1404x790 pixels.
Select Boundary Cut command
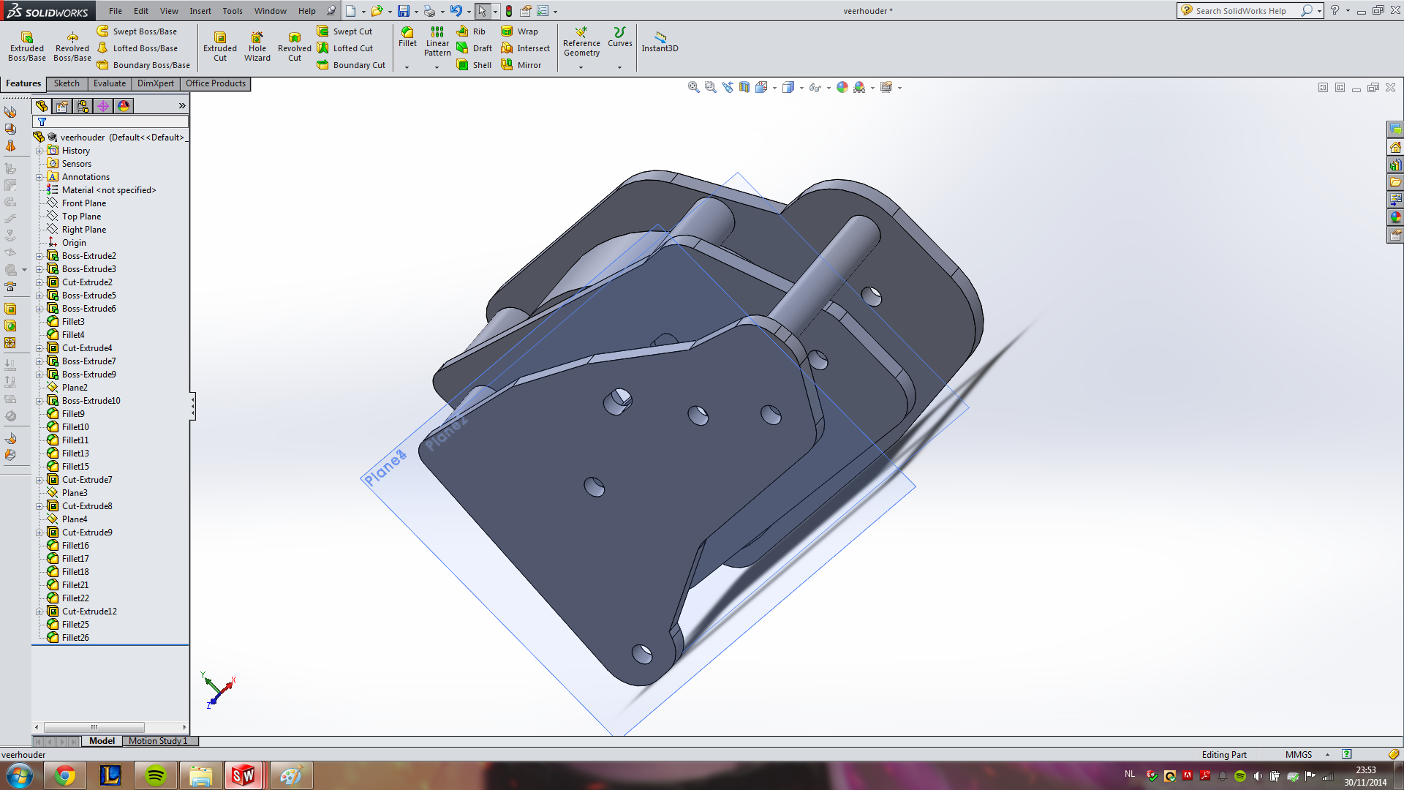pos(351,65)
